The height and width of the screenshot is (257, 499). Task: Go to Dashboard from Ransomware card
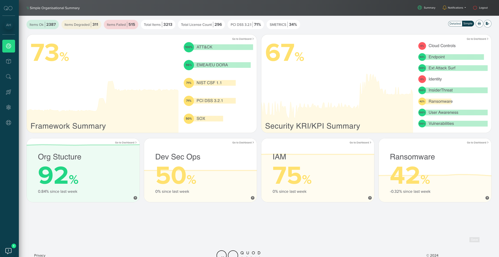pos(477,143)
